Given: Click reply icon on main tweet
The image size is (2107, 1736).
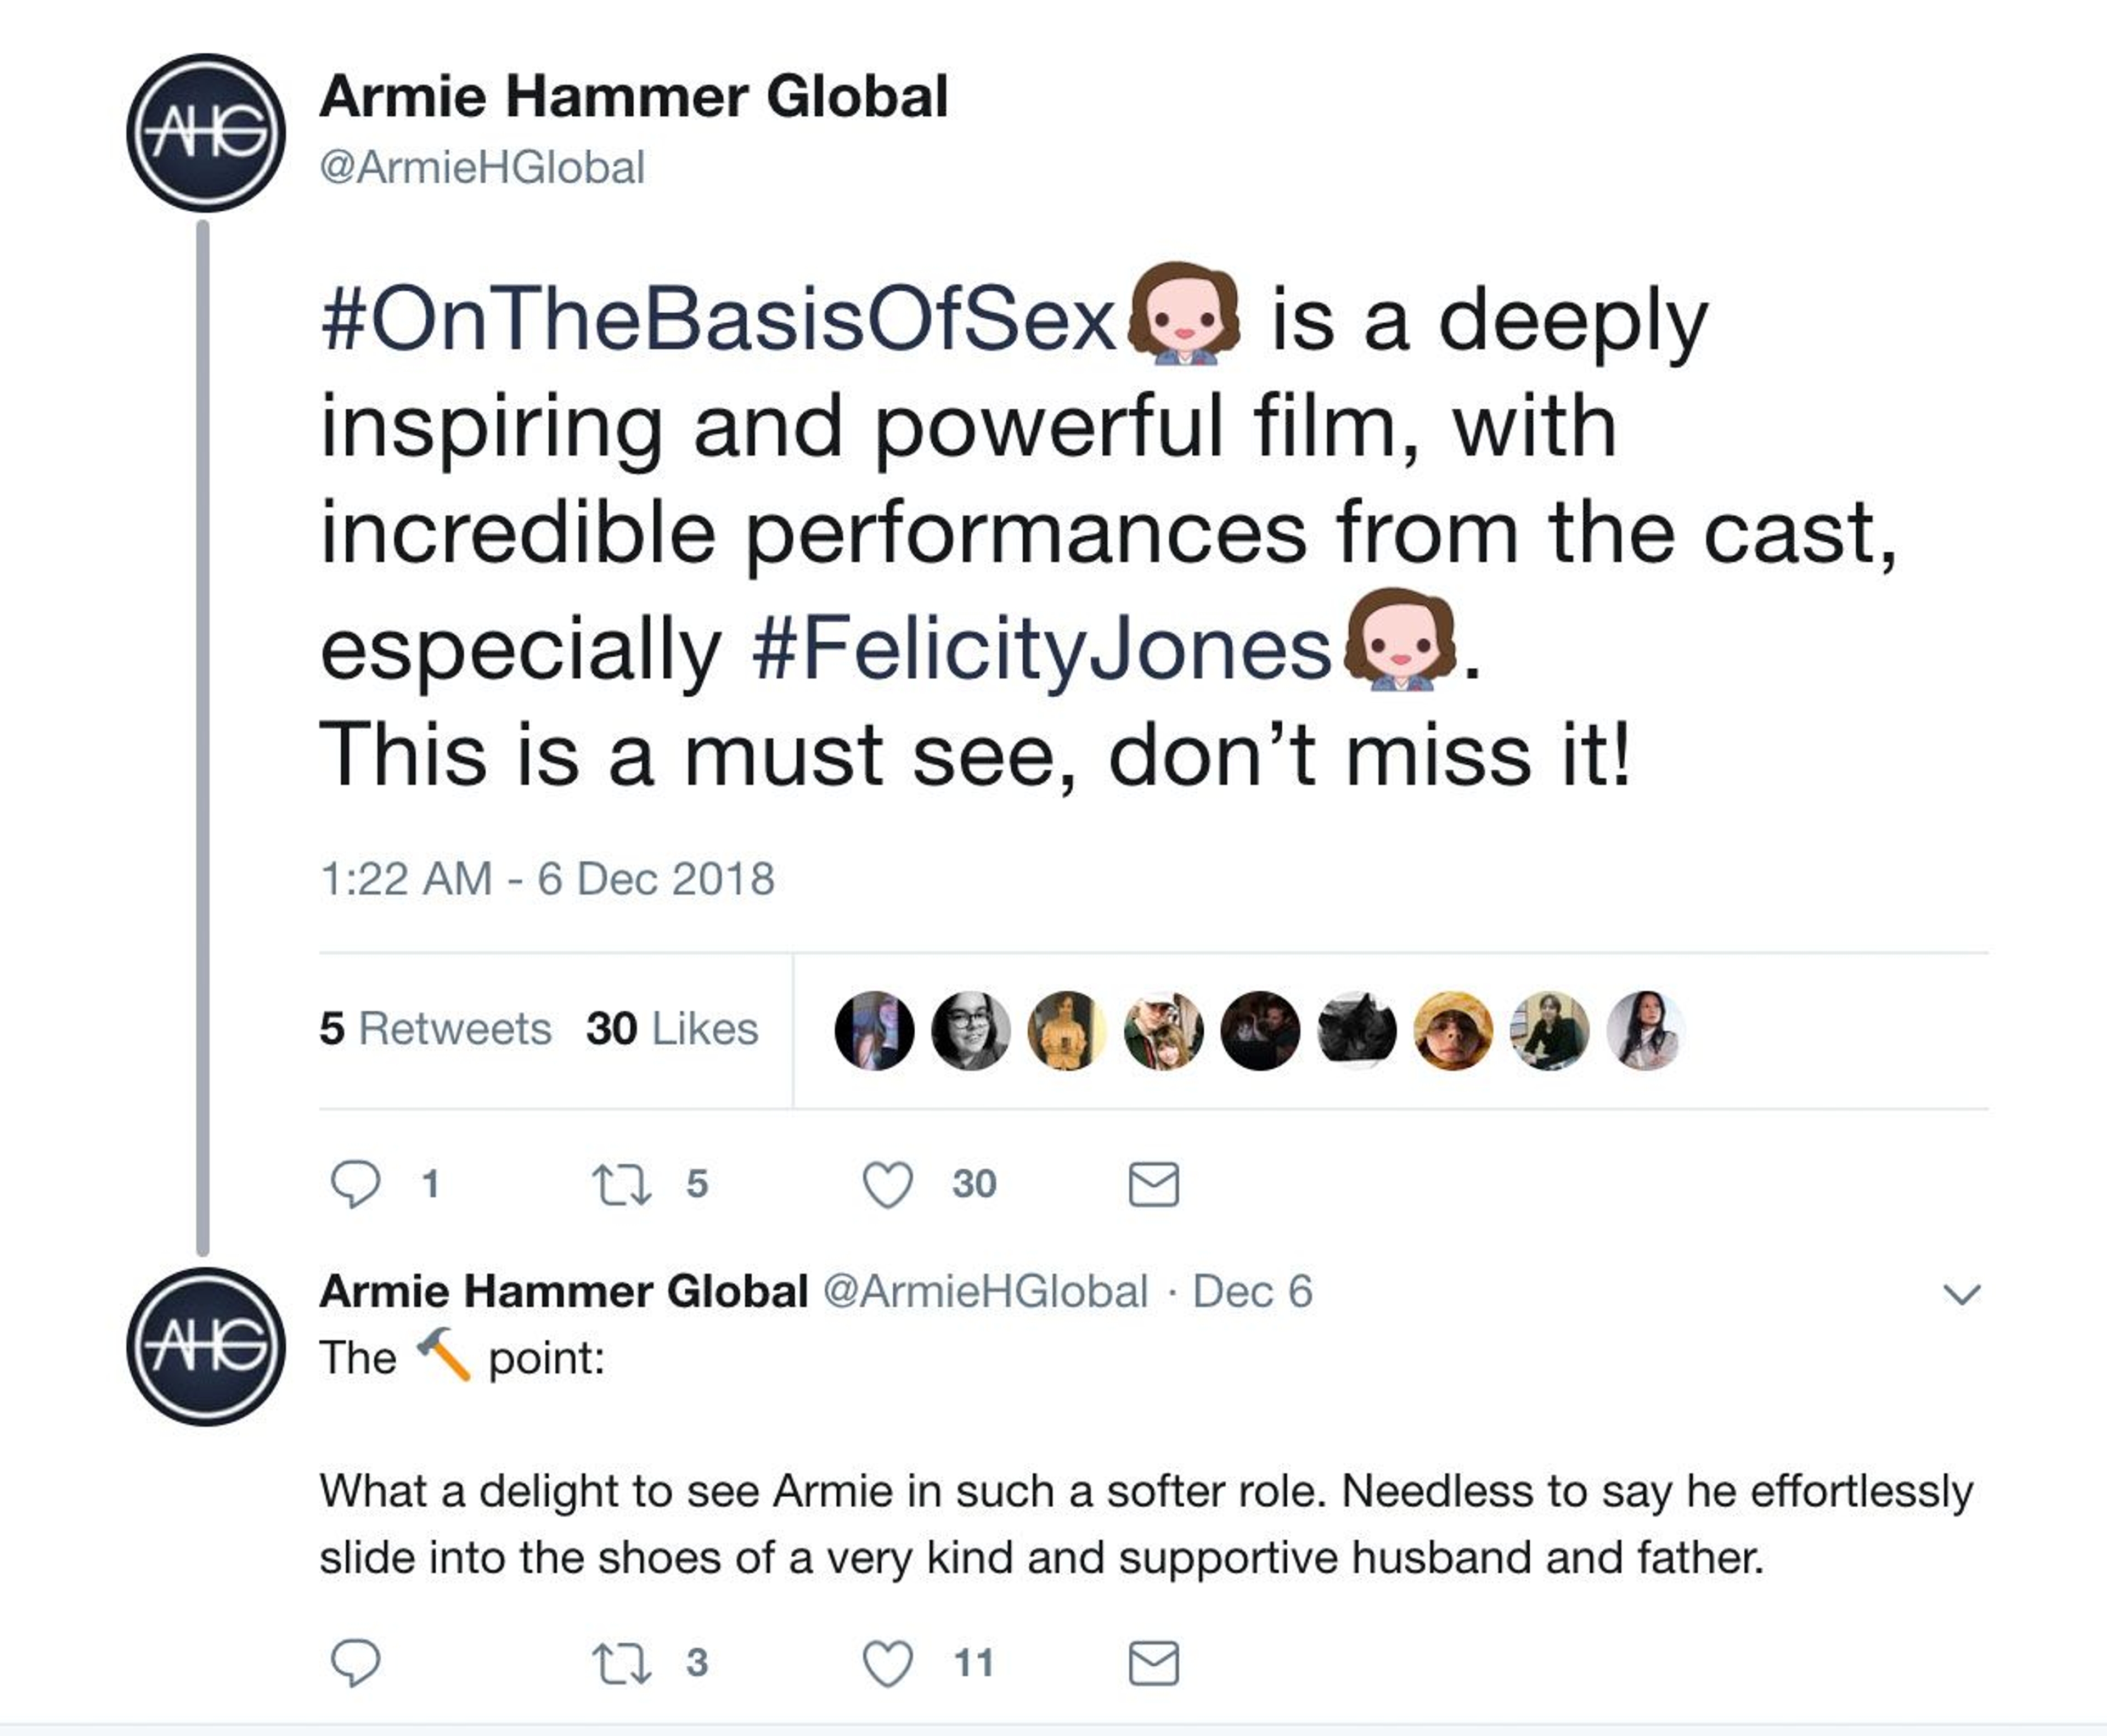Looking at the screenshot, I should (355, 1184).
